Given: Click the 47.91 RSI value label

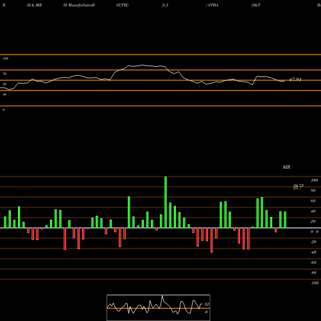Looking at the screenshot, I should point(295,80).
